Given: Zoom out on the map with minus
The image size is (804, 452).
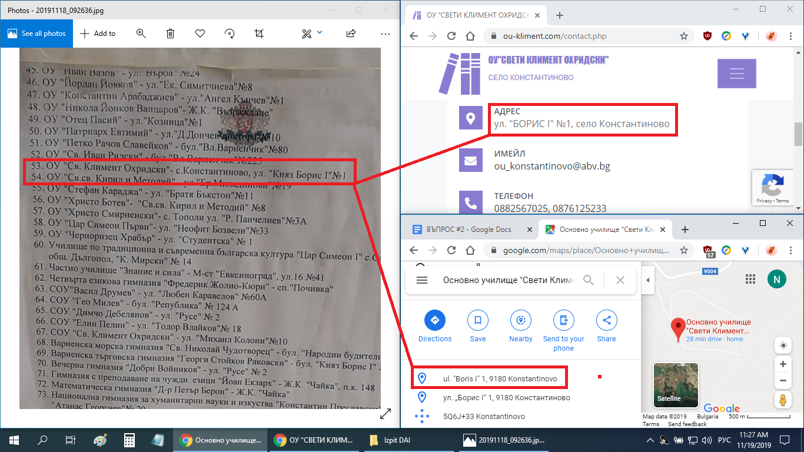Looking at the screenshot, I should [783, 380].
